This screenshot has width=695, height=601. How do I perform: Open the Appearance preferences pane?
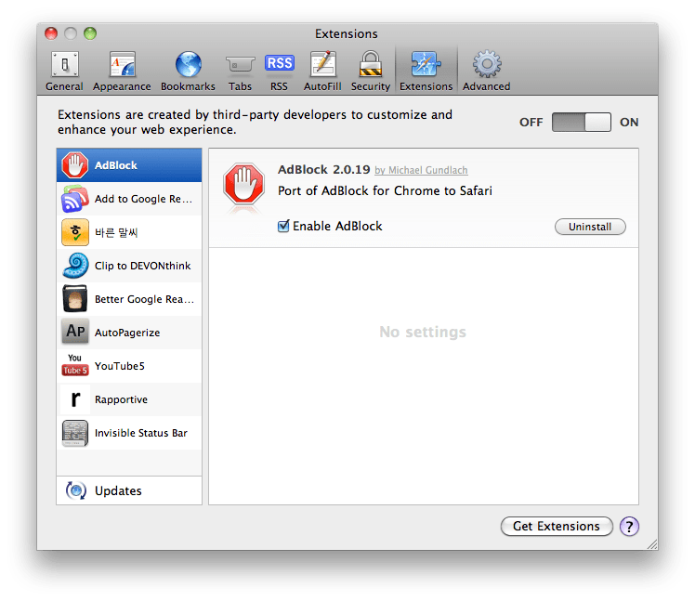122,71
